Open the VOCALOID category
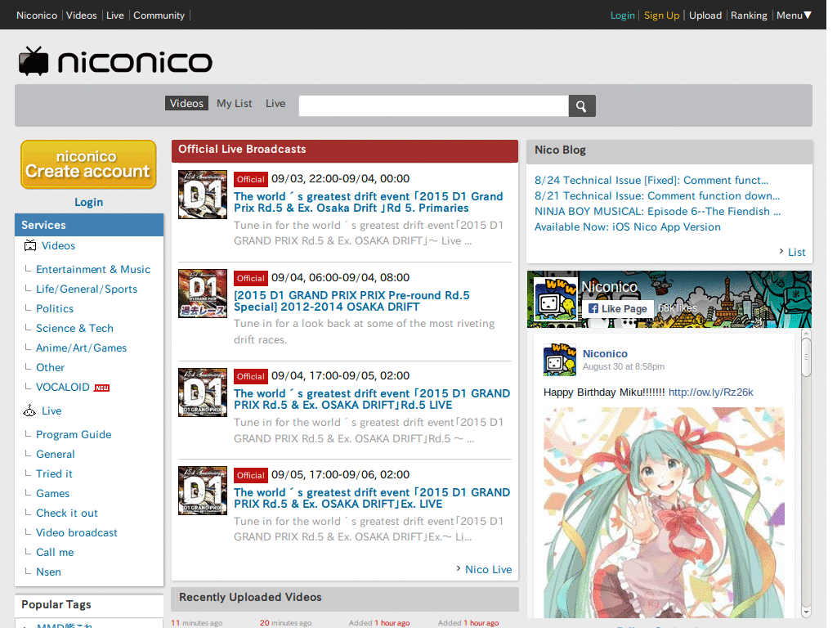Screen dimensions: 837x628 (x=63, y=387)
